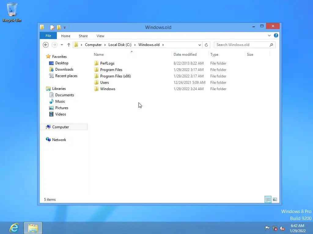Open the Help question mark icon
Image resolution: width=313 pixels, height=234 pixels.
point(276,35)
